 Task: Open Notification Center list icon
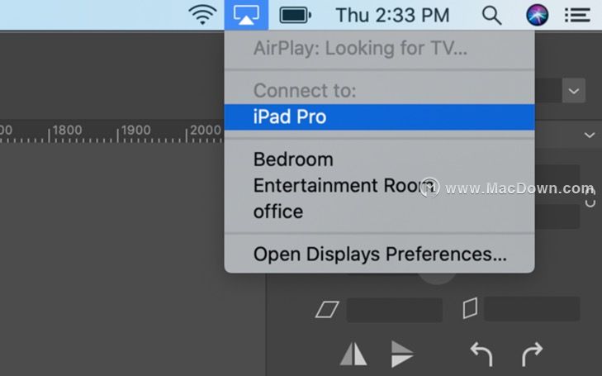pos(577,16)
